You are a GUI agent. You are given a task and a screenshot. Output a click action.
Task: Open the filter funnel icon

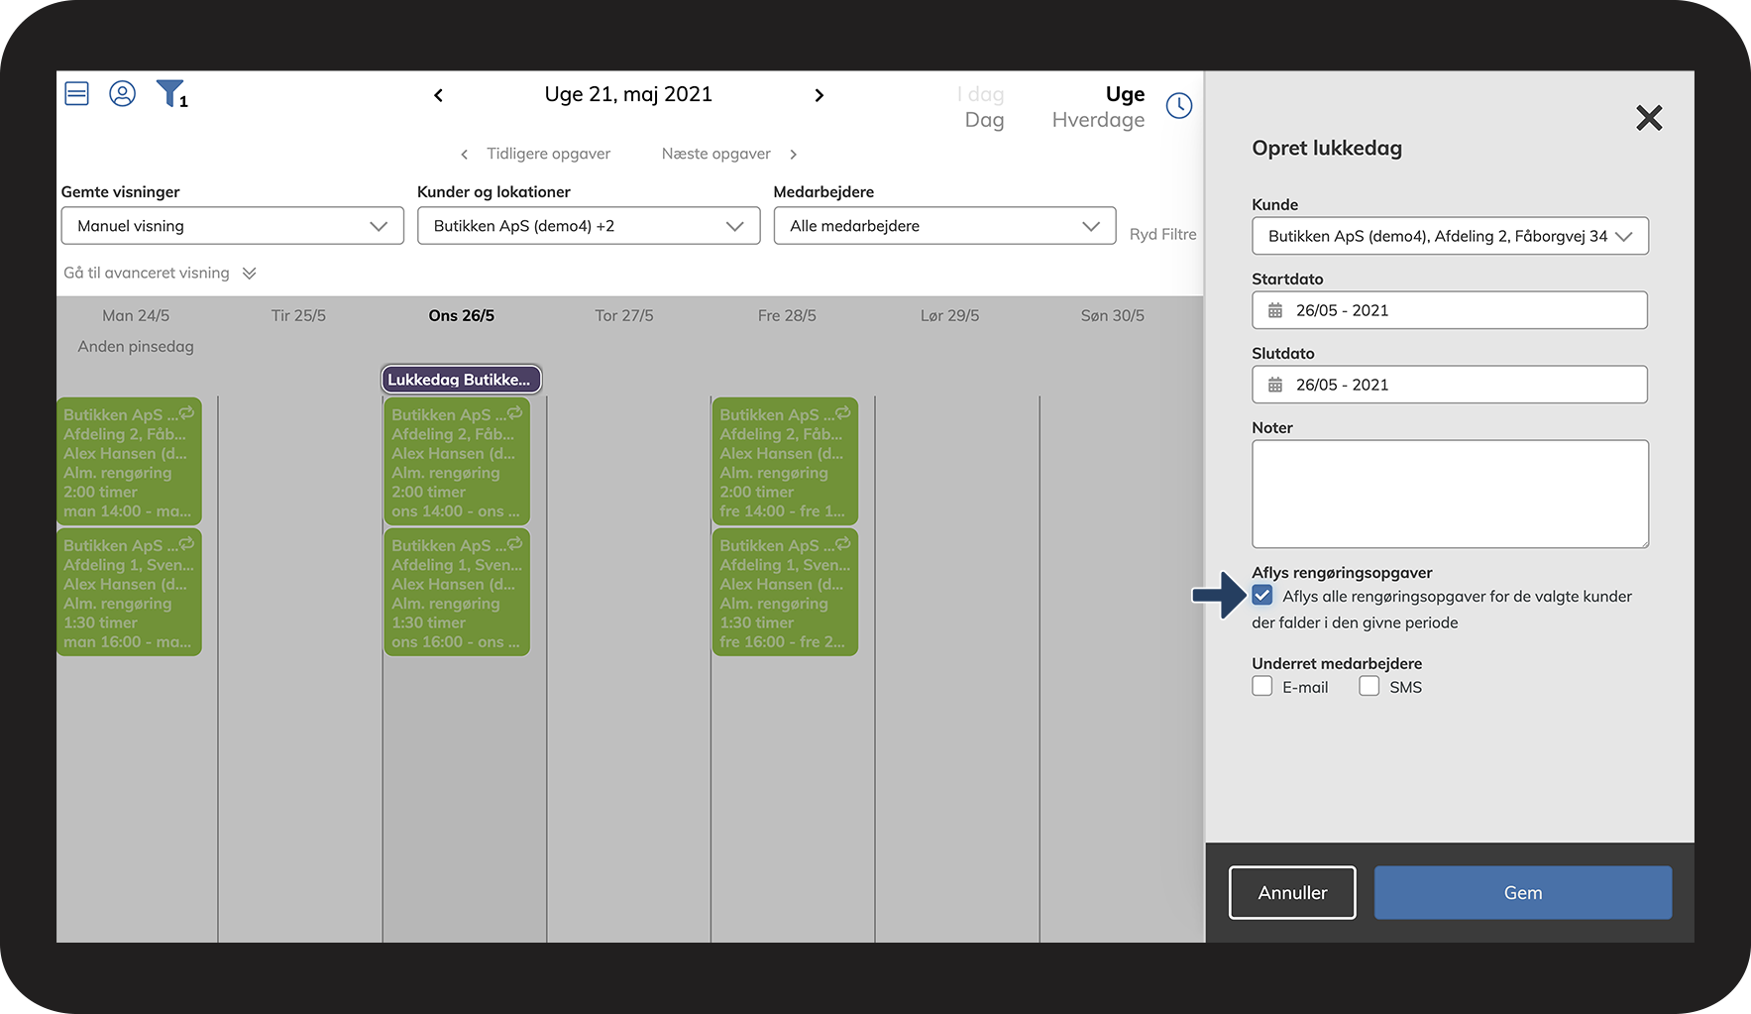click(170, 94)
